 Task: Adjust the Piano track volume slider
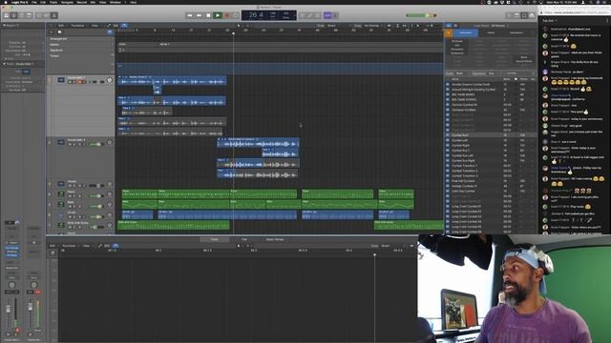[96, 196]
